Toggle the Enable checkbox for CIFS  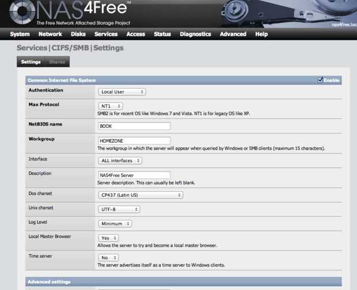(x=320, y=80)
